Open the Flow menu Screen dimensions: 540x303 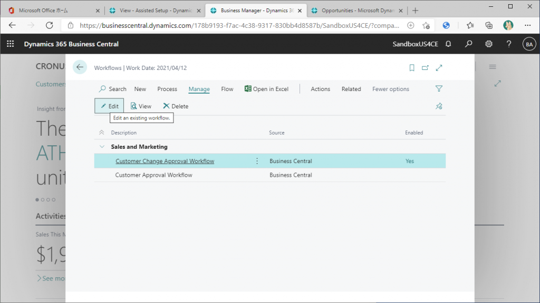point(227,89)
